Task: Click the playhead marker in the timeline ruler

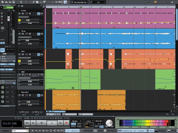Action: (x=81, y=7)
